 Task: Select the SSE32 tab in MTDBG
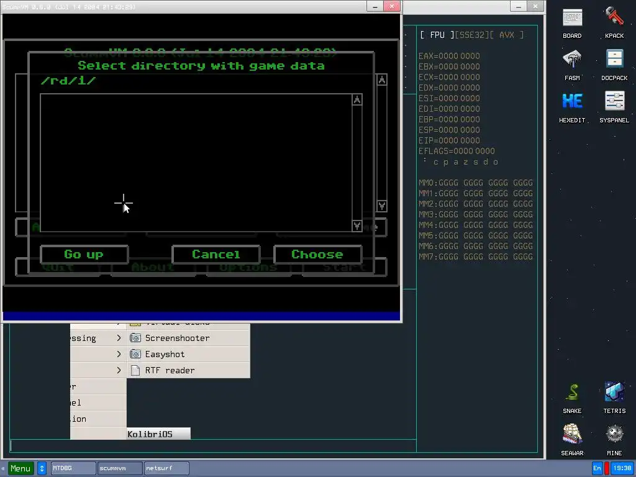[x=472, y=35]
